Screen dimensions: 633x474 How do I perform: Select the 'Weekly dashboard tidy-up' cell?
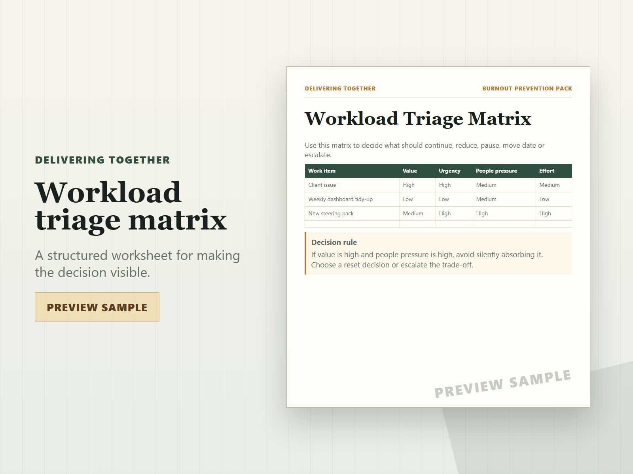coord(352,199)
